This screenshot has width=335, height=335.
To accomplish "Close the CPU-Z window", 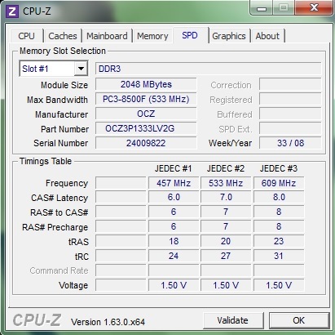I will pyautogui.click(x=314, y=7).
